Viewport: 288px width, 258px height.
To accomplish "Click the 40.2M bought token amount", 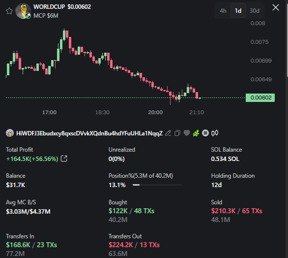I will coord(118,220).
